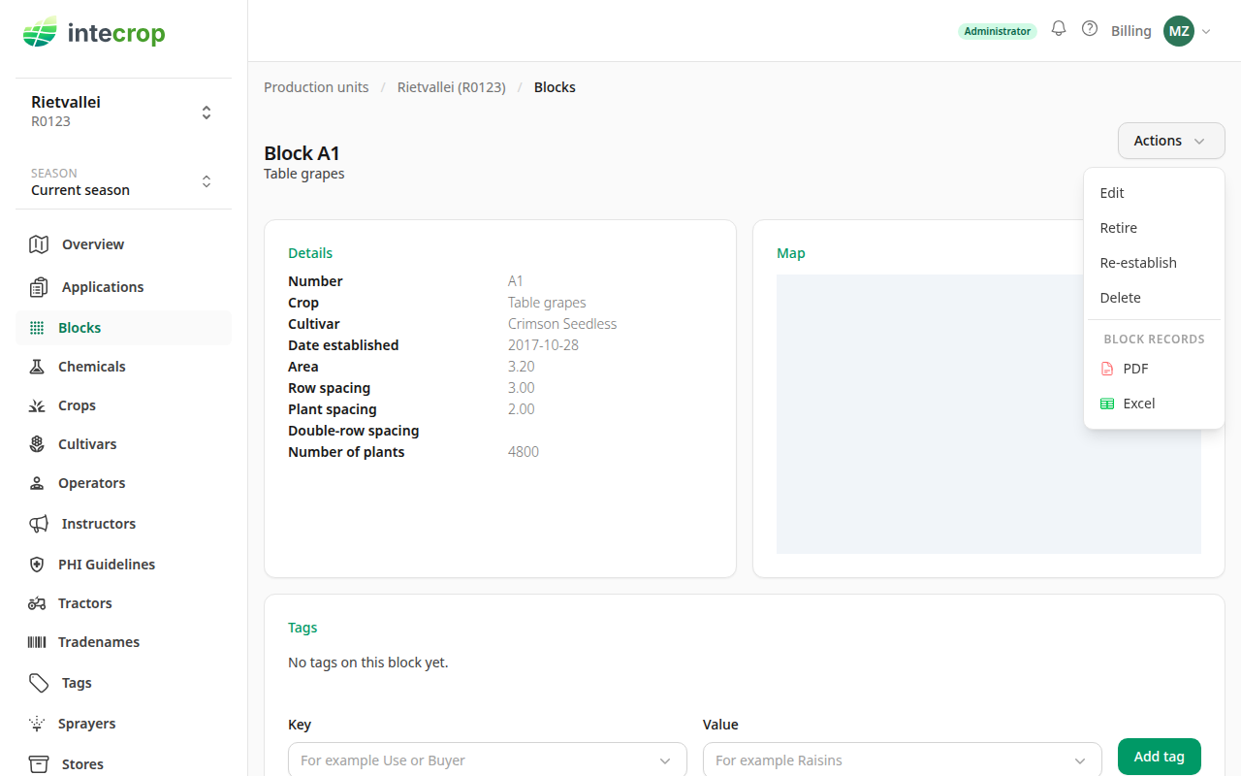
Task: Click the Stores box icon
Action: (39, 764)
